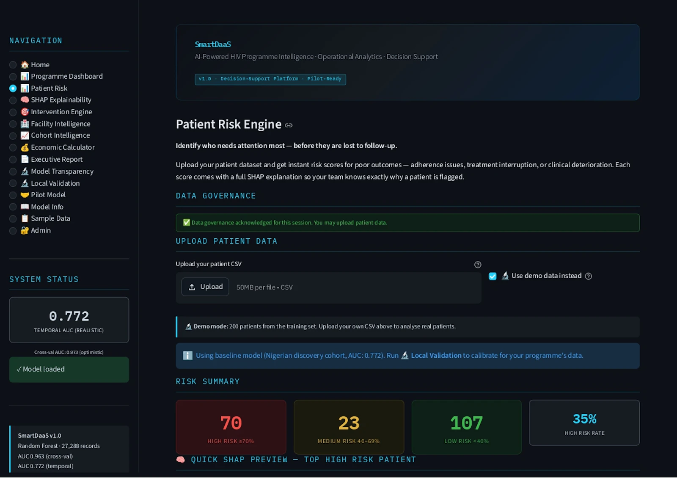Viewport: 677px width, 478px height.
Task: Select Programme Dashboard radio option
Action: (x=13, y=77)
